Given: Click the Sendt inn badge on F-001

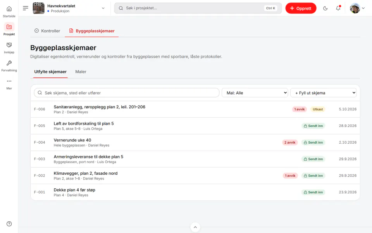Looking at the screenshot, I should point(313,192).
